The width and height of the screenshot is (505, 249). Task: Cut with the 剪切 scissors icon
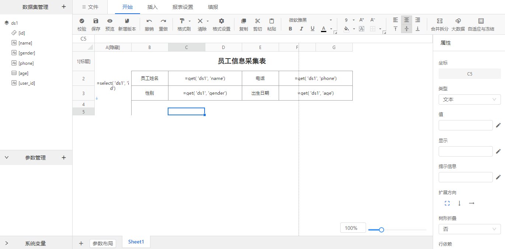258,21
